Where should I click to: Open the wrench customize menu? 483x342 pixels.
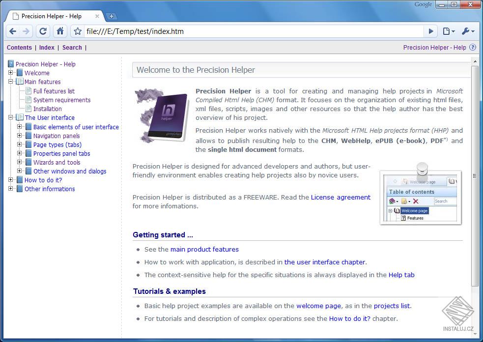(x=468, y=31)
